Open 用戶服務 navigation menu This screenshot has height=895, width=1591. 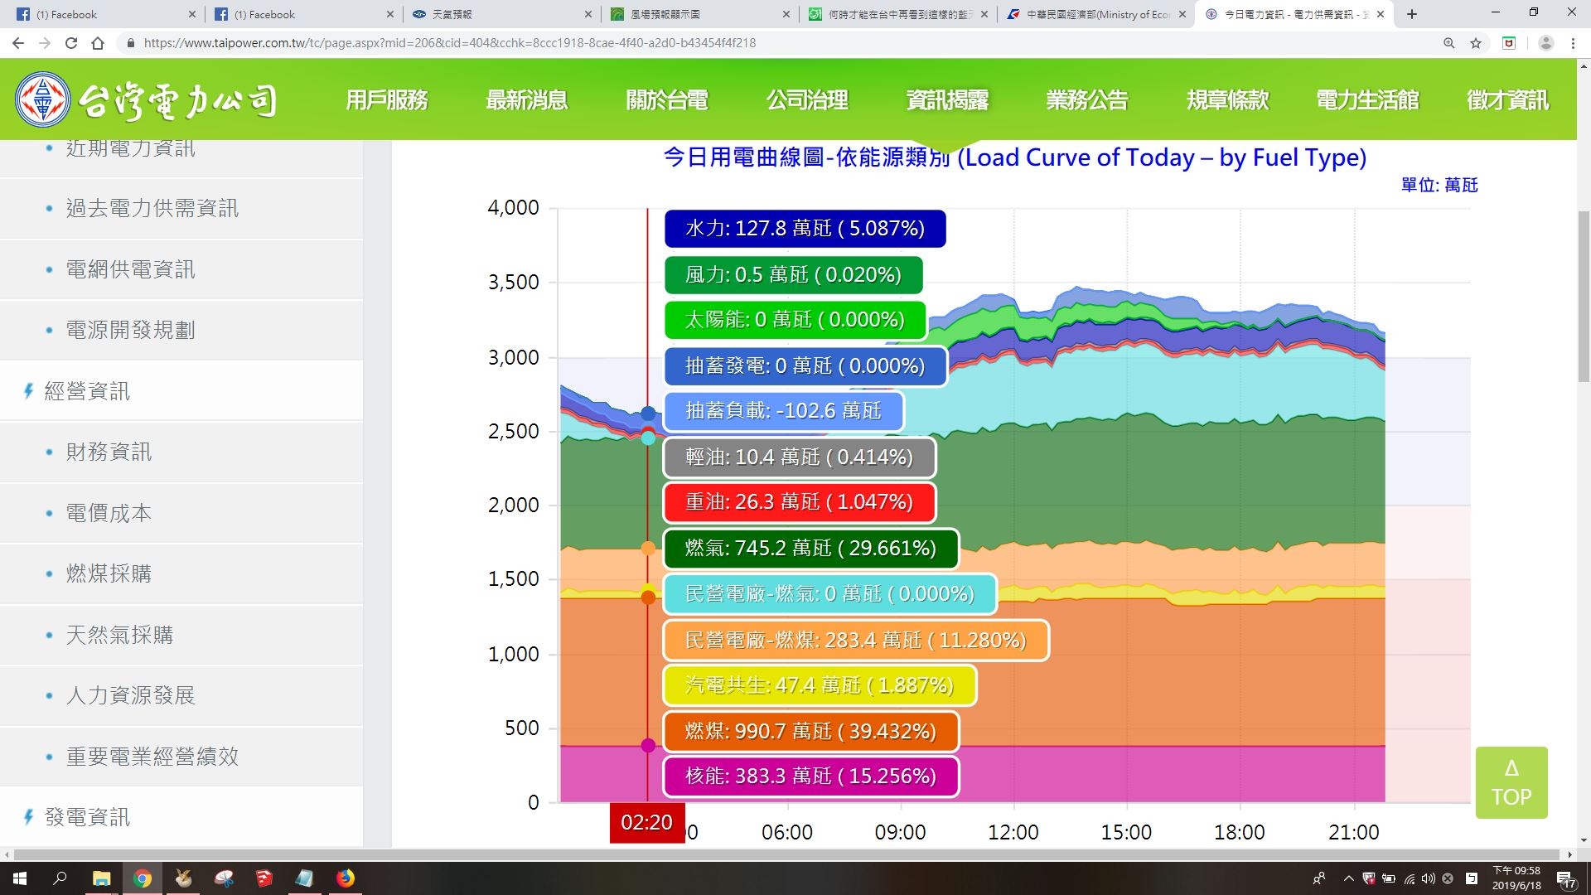click(x=386, y=100)
